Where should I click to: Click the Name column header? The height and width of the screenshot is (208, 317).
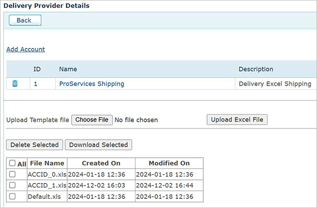(68, 69)
